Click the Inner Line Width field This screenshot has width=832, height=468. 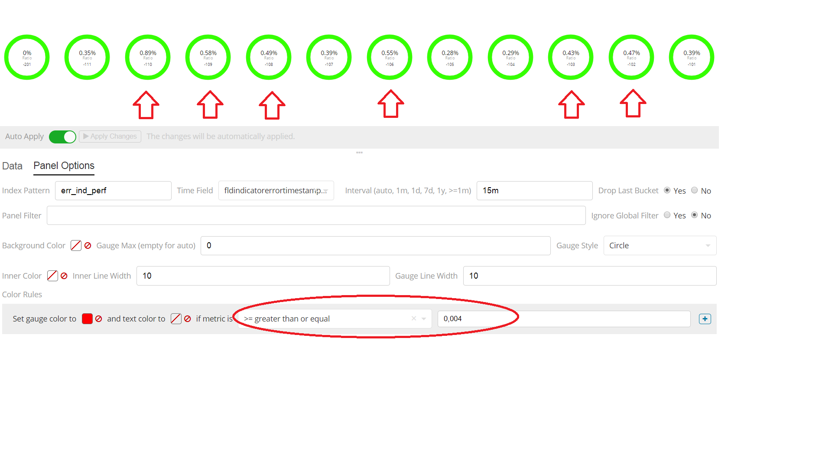click(x=263, y=276)
